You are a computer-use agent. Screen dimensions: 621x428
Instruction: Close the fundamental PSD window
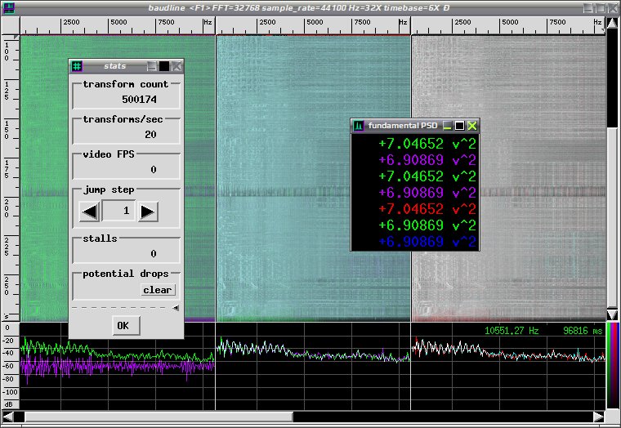(472, 126)
